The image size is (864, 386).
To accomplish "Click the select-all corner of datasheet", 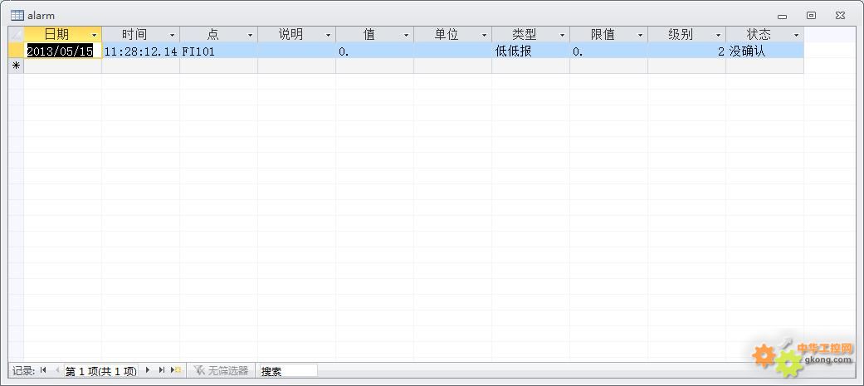I will coord(16,35).
